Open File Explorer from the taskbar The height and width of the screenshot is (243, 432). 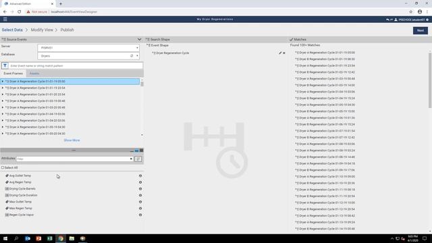coord(72,238)
